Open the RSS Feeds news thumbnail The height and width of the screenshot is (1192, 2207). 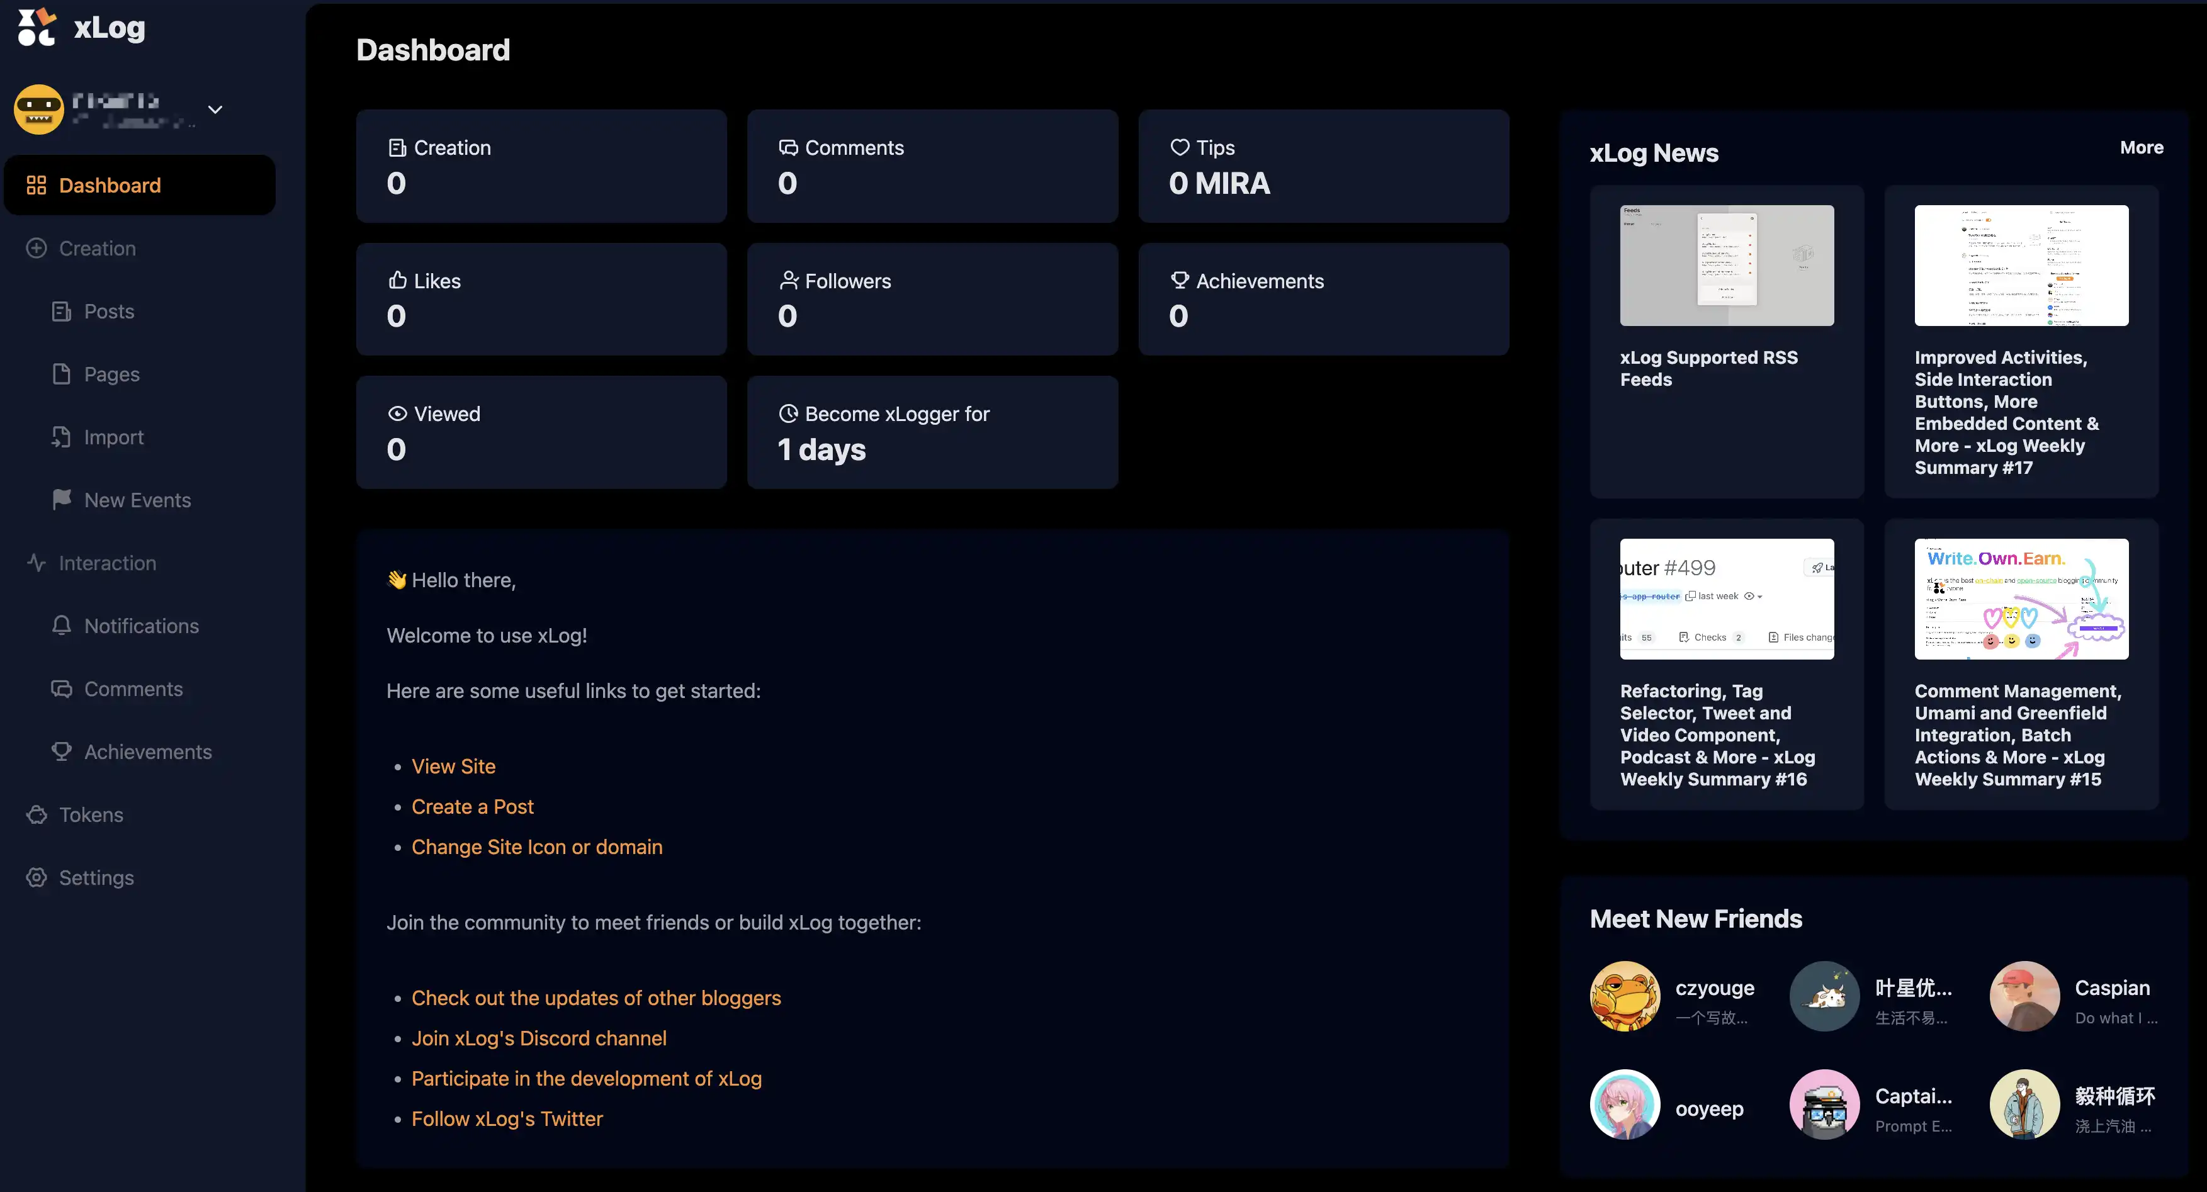click(1725, 264)
